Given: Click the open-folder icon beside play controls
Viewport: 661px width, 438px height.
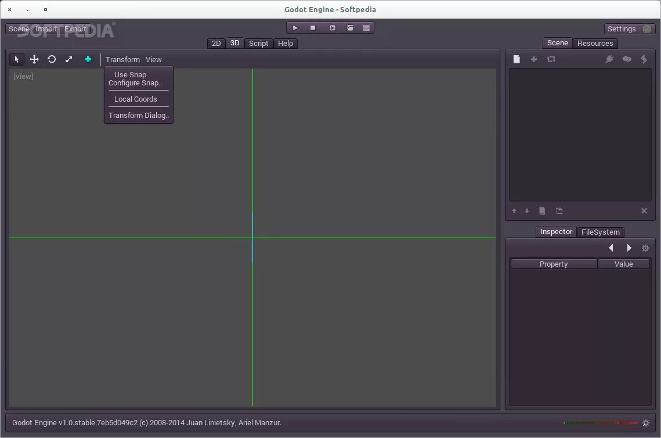Looking at the screenshot, I should pos(350,28).
